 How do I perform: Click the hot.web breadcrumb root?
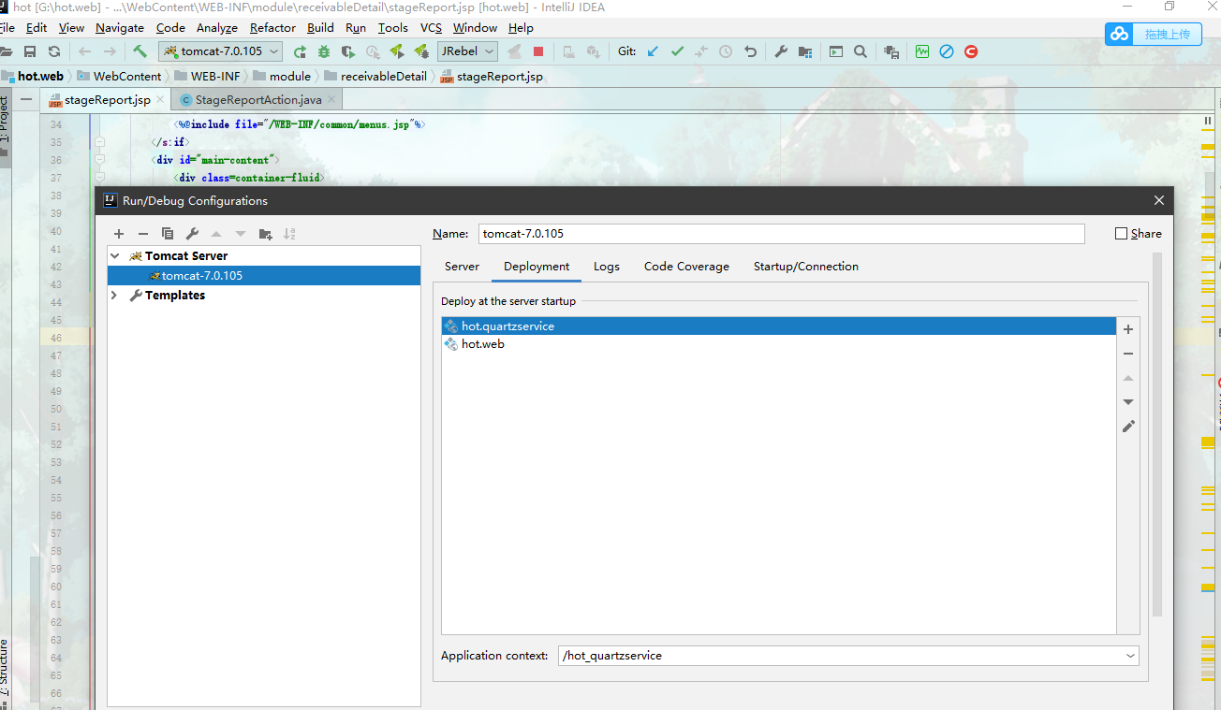pos(33,77)
